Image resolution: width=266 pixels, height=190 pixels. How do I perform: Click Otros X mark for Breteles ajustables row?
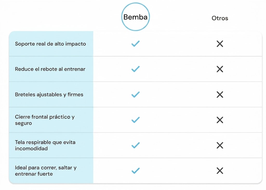tap(220, 95)
